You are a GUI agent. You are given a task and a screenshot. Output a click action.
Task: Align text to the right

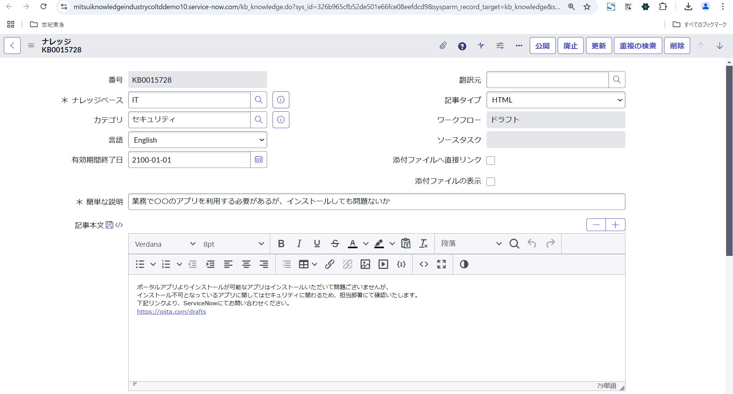tap(264, 264)
